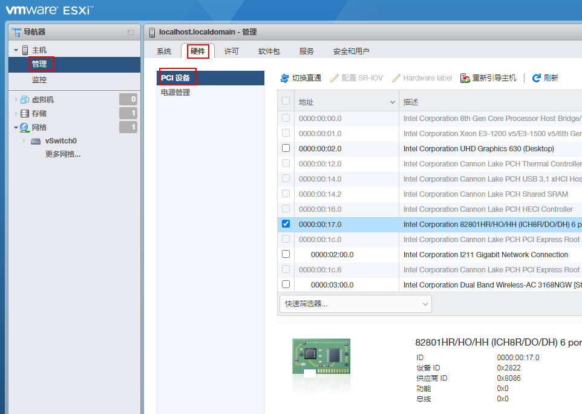The image size is (582, 414).
Task: Click the Navigator tree icon
Action: (x=16, y=32)
